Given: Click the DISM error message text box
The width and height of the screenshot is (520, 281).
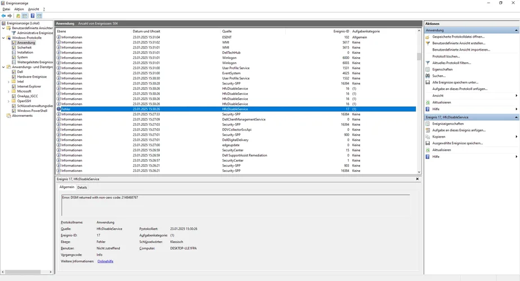Looking at the screenshot, I should pyautogui.click(x=235, y=205).
